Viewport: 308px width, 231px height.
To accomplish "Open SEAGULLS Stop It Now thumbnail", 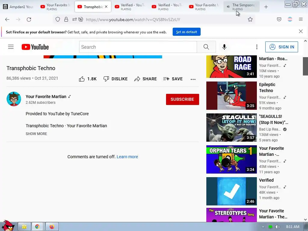I will coord(231,128).
